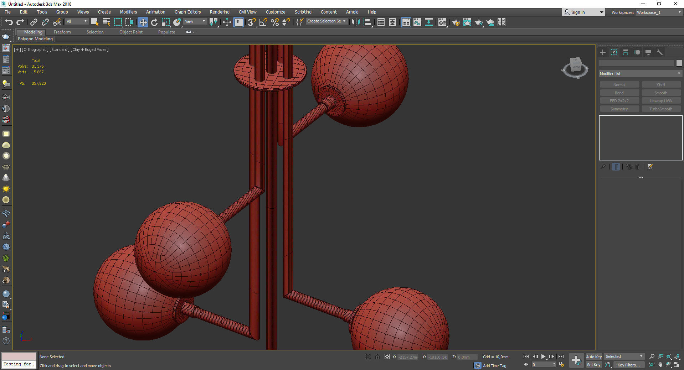Toggle the Ribbon display button

(x=406, y=22)
